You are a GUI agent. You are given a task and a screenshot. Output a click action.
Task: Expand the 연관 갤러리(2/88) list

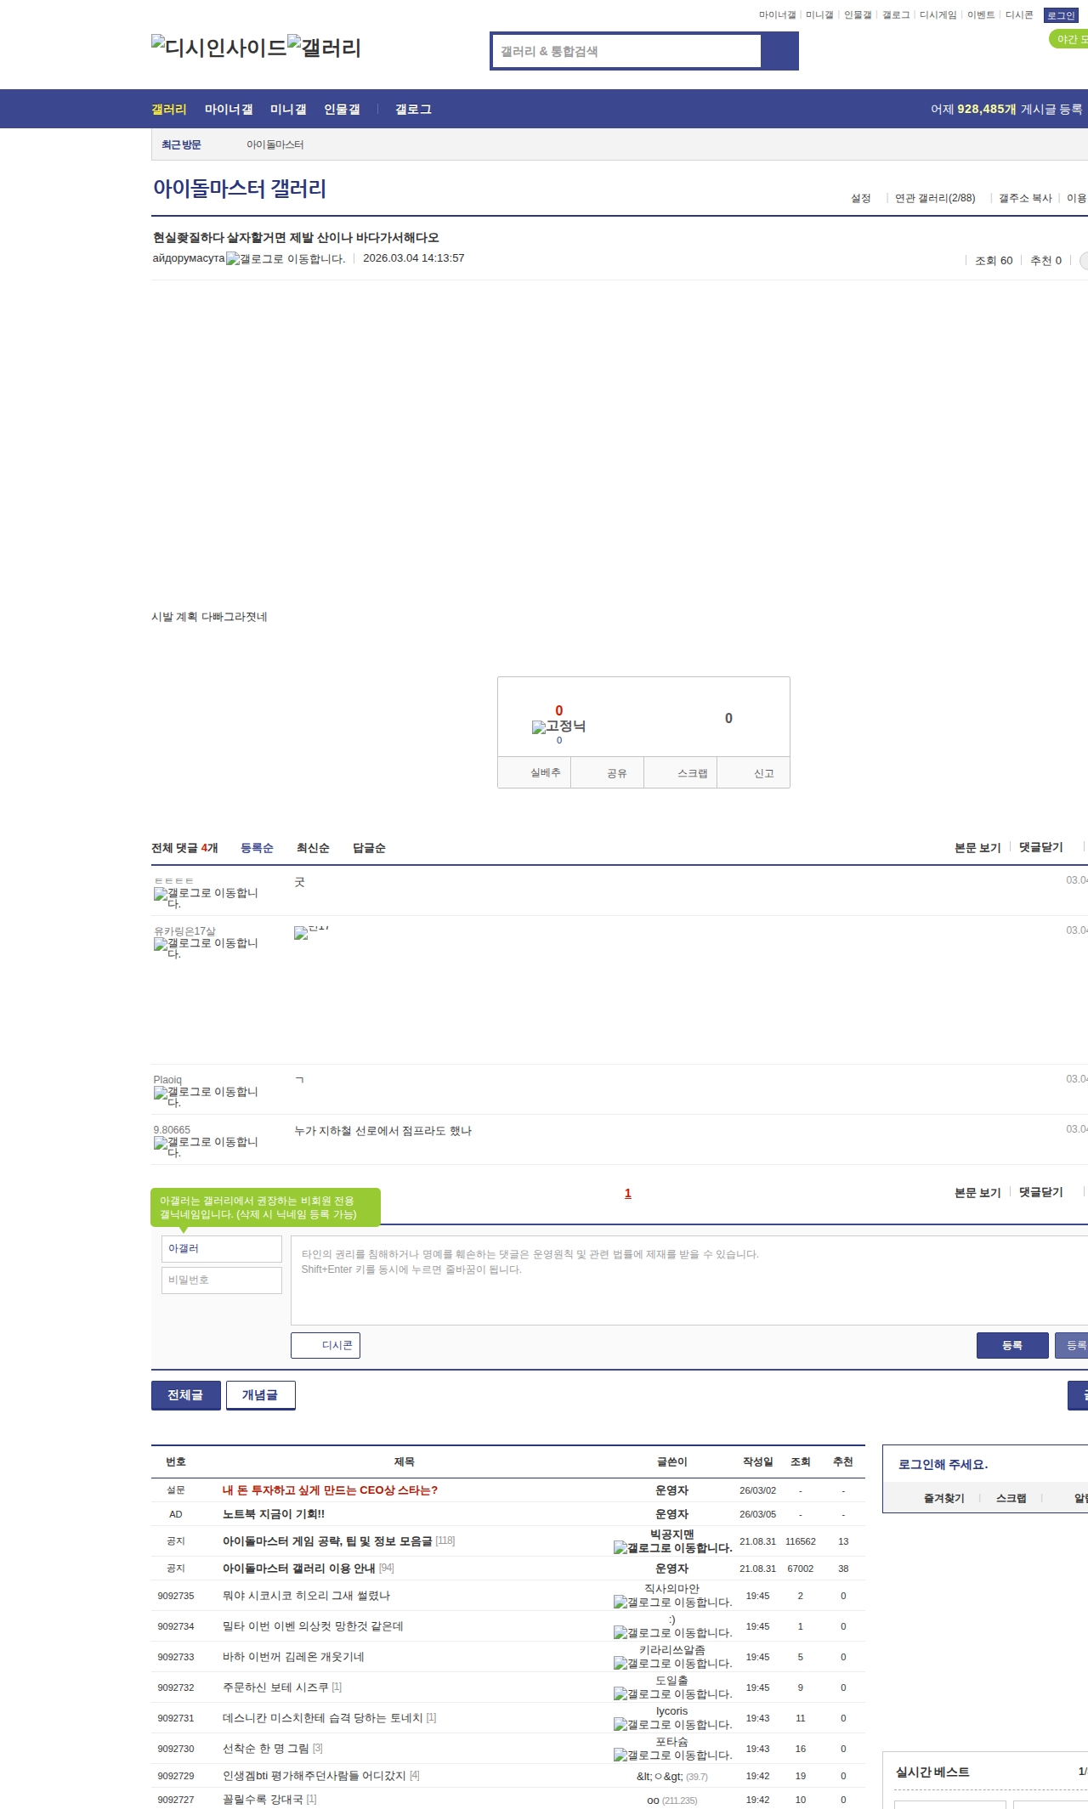pyautogui.click(x=935, y=199)
